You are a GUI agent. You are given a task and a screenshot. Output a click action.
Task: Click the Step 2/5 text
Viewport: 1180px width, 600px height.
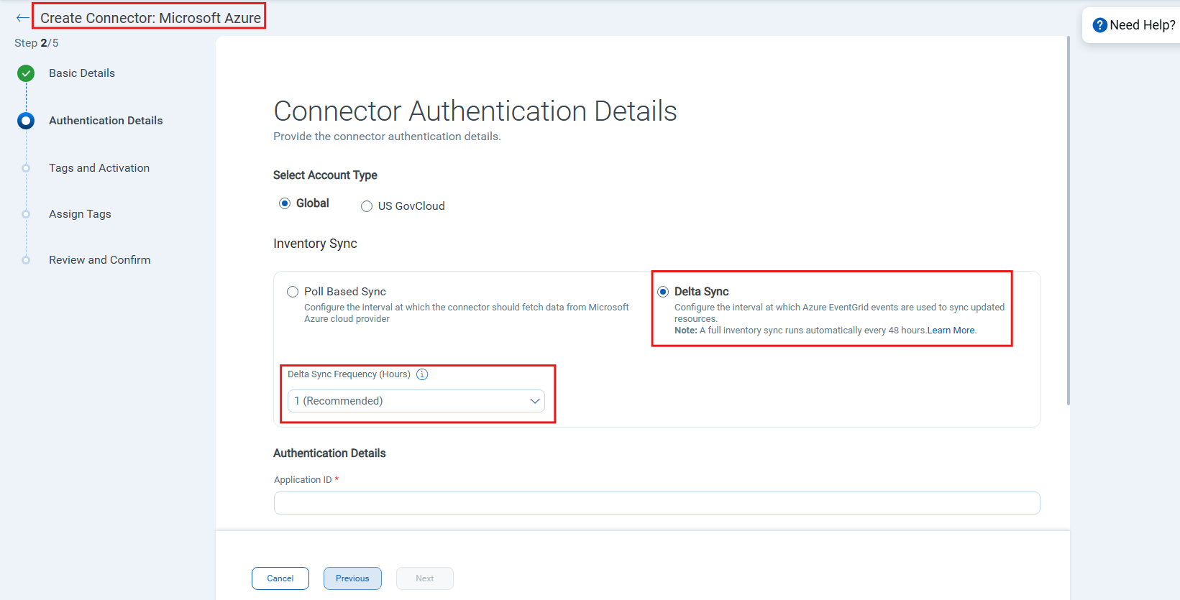click(37, 43)
